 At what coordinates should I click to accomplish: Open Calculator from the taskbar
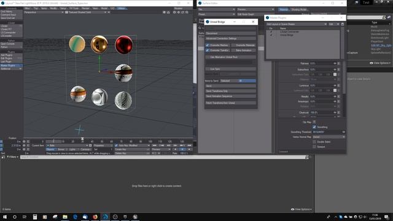tap(35, 217)
